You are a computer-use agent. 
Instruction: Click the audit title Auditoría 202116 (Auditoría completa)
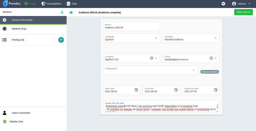[x=100, y=12]
